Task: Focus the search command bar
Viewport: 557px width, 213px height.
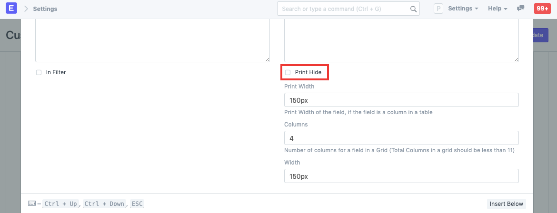Action: [344, 9]
